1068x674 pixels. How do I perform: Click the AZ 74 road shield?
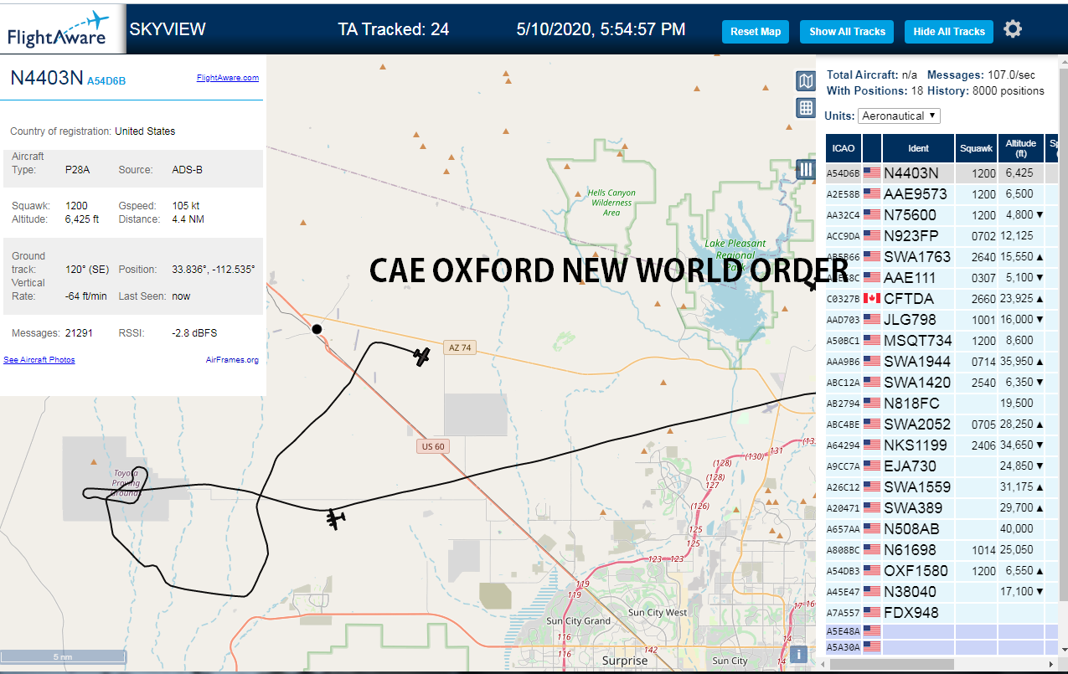pos(460,347)
